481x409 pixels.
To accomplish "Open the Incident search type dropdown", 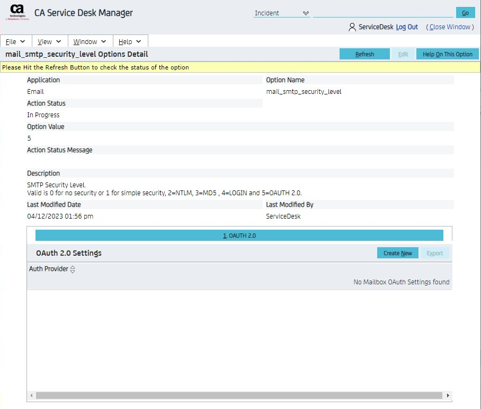I will click(x=282, y=13).
